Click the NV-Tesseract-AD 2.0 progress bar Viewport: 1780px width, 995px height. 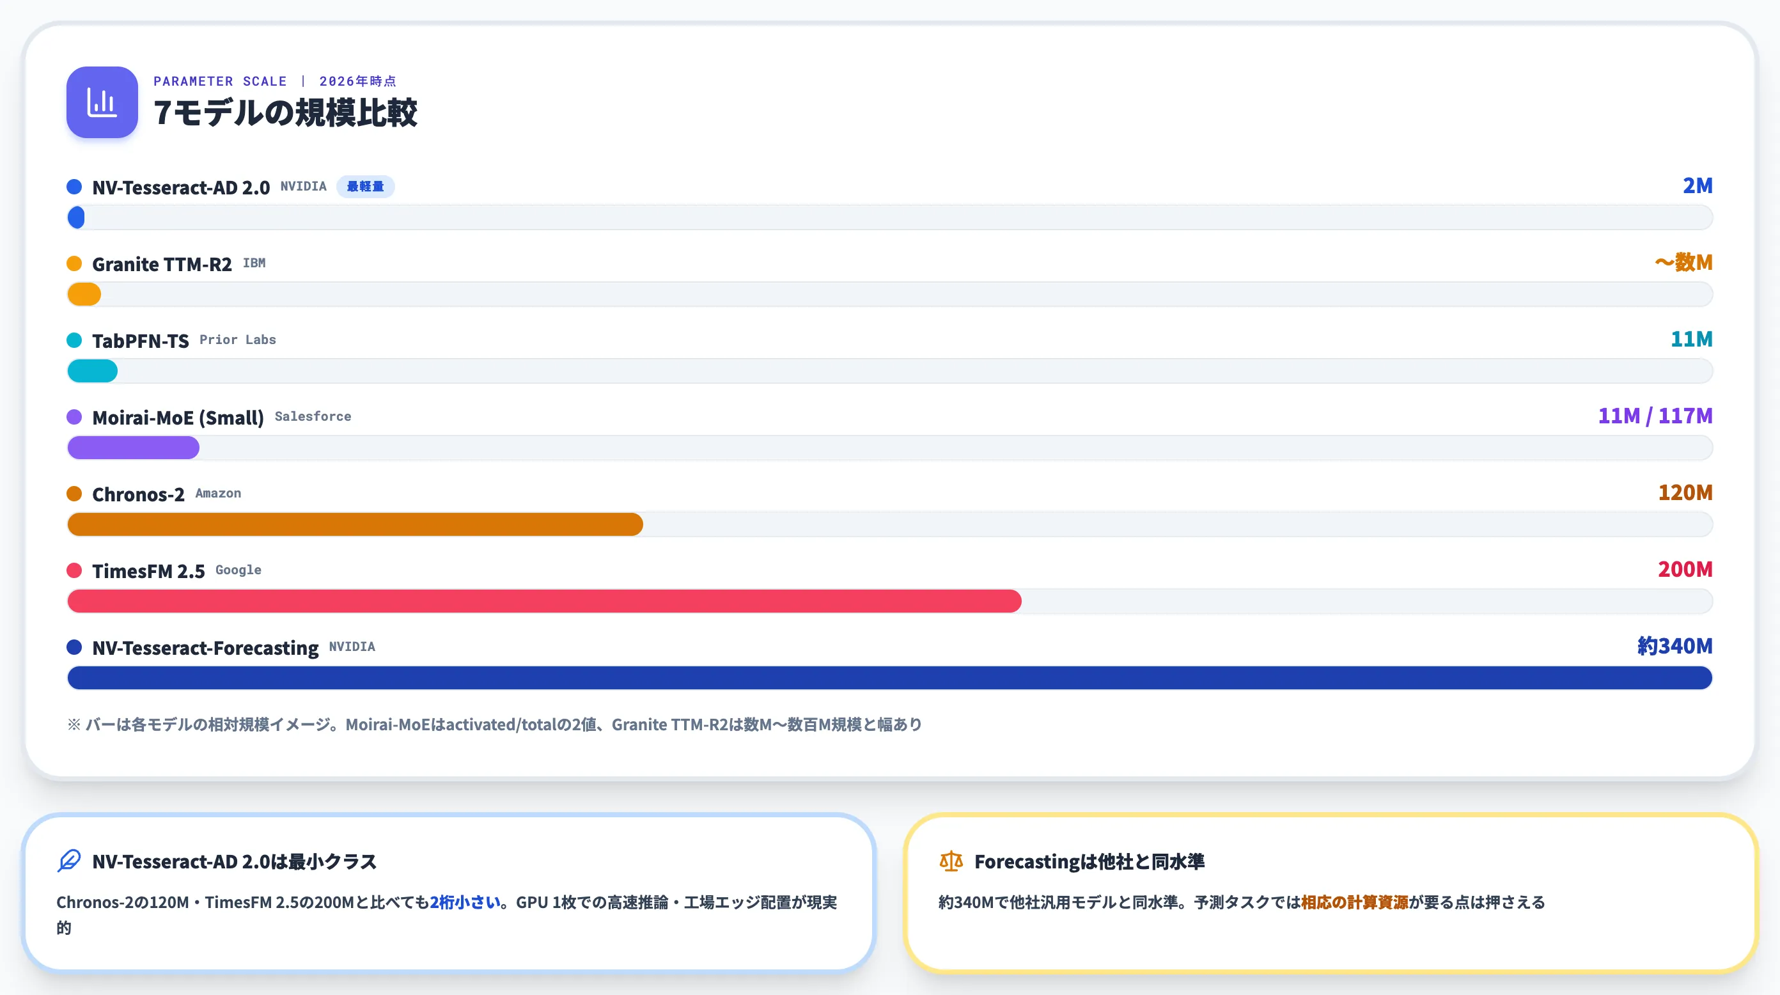pos(889,217)
